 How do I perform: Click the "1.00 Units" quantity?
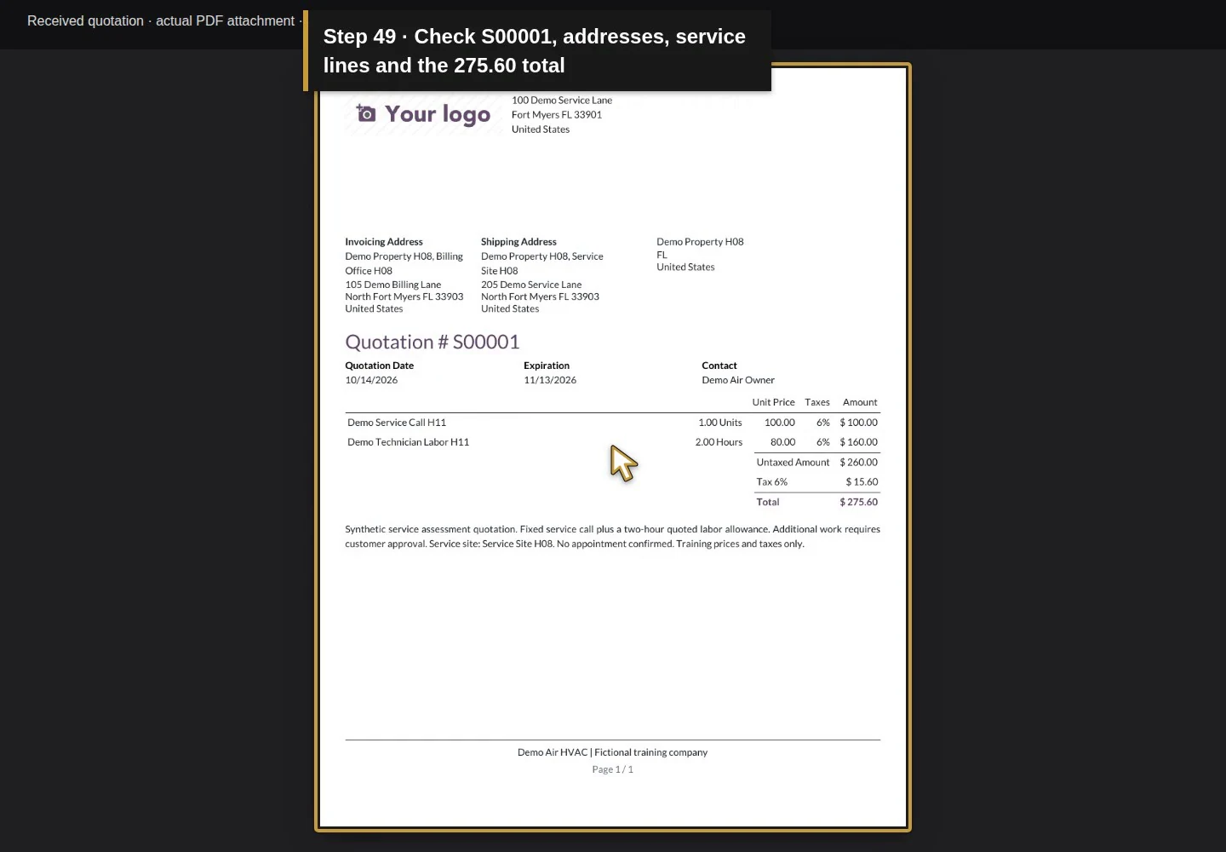pyautogui.click(x=720, y=423)
